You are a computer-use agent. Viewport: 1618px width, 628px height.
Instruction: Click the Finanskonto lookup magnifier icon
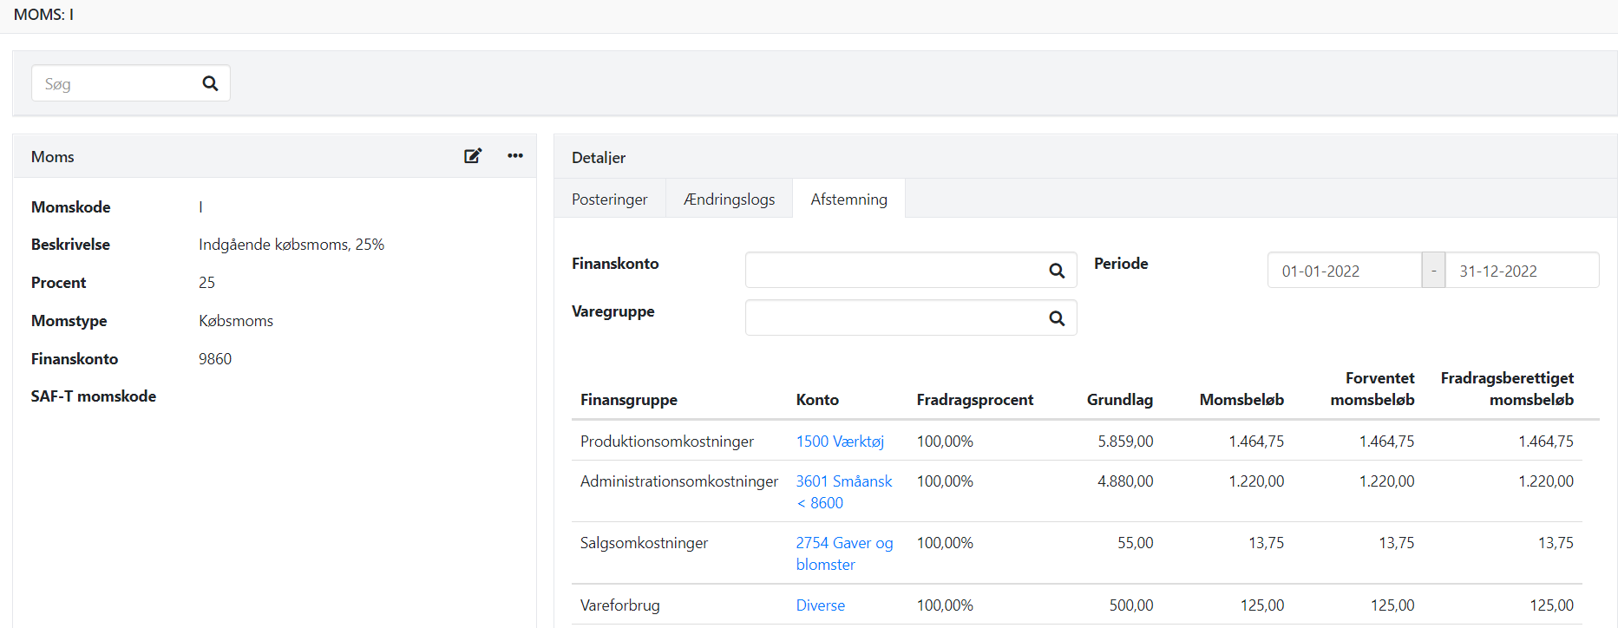pos(1057,271)
